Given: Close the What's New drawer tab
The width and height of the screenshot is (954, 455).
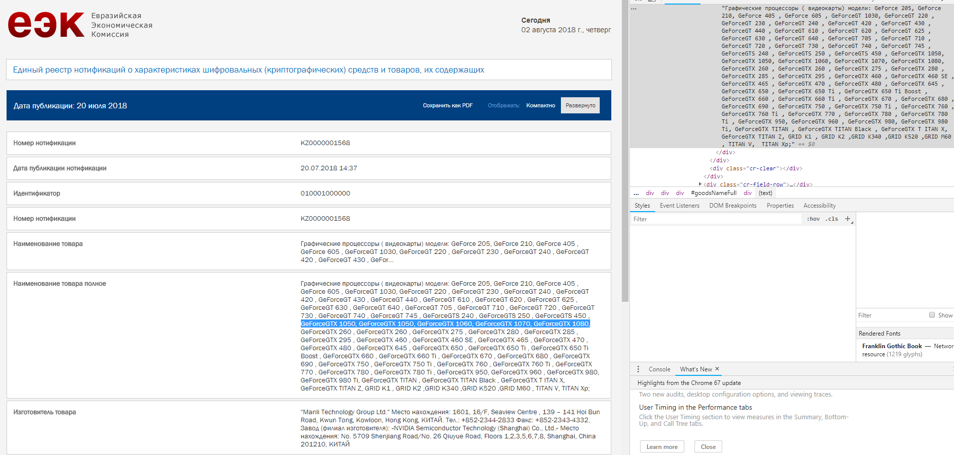Looking at the screenshot, I should pyautogui.click(x=717, y=369).
